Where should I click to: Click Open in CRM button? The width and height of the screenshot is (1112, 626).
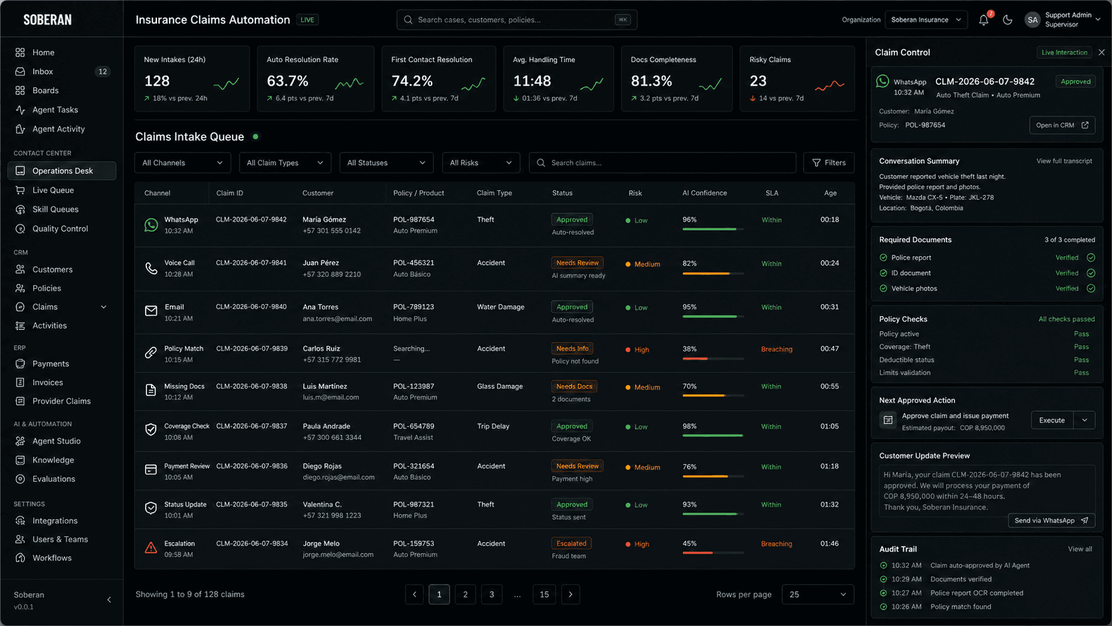(1062, 125)
